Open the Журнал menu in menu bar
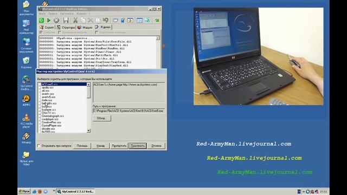 click(81, 14)
